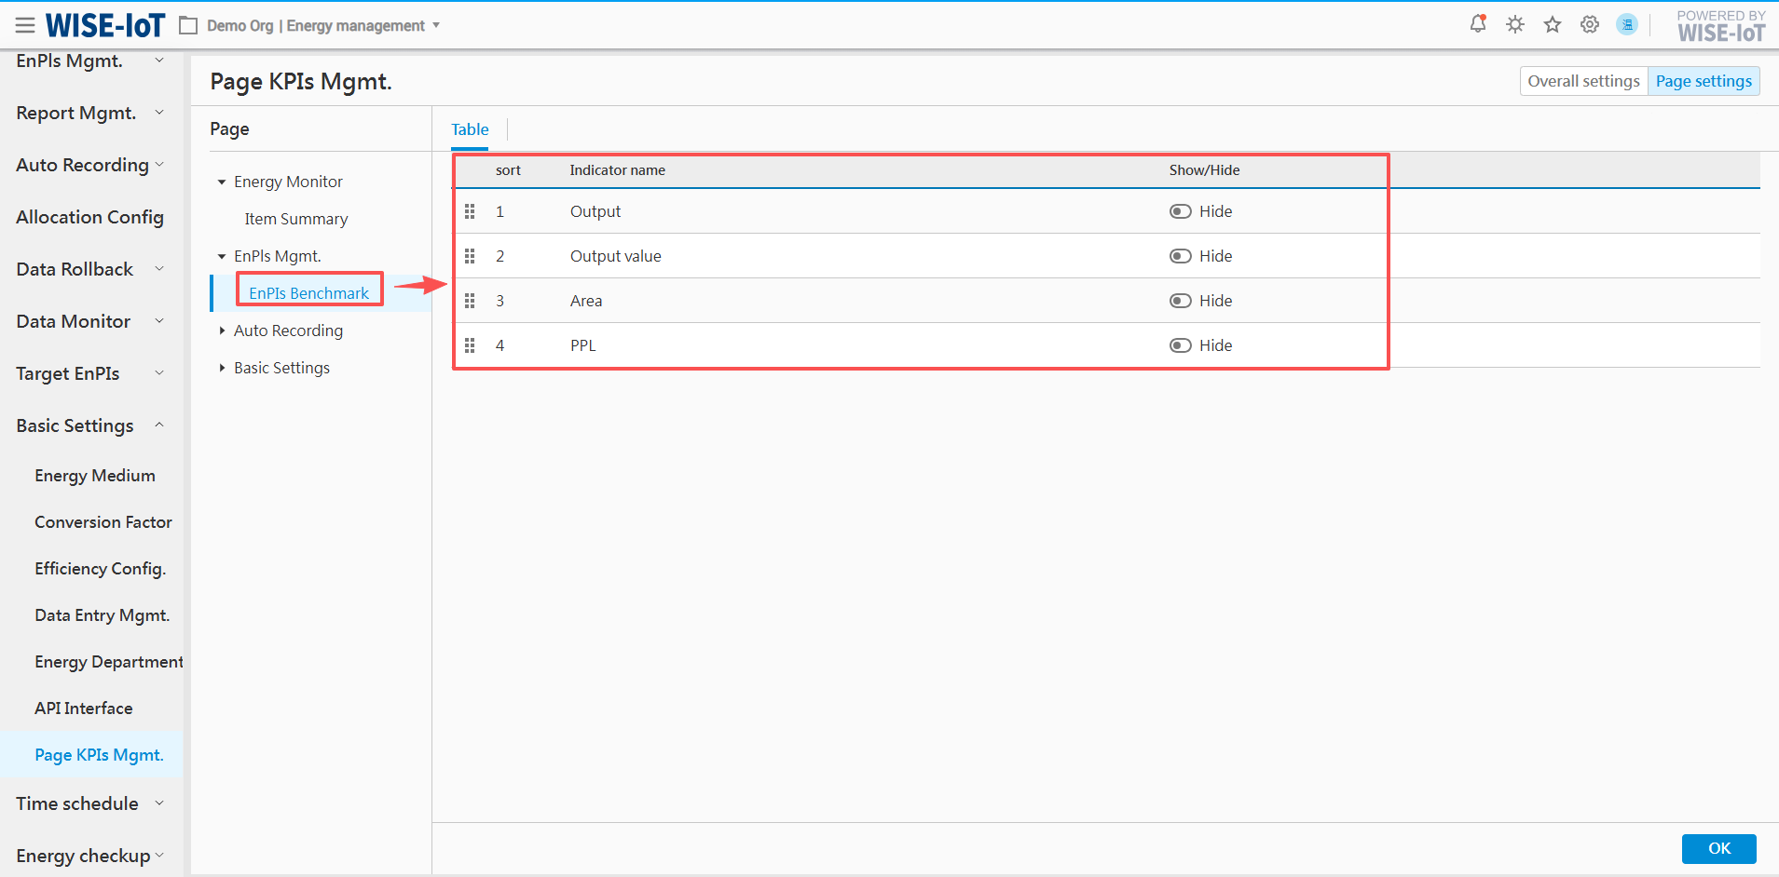The height and width of the screenshot is (877, 1779).
Task: Toggle the Output value show/hide switch
Action: click(1180, 256)
